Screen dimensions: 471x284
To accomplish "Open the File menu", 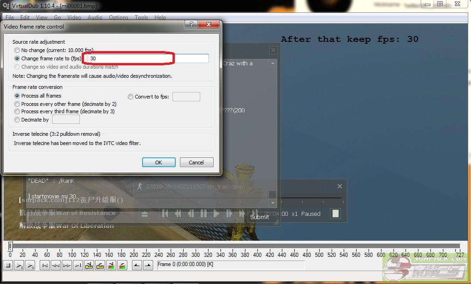I will tap(10, 17).
